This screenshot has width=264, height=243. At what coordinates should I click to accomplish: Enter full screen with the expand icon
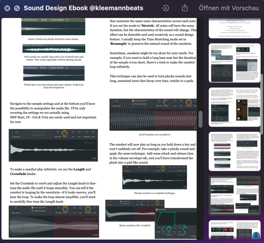pyautogui.click(x=17, y=8)
